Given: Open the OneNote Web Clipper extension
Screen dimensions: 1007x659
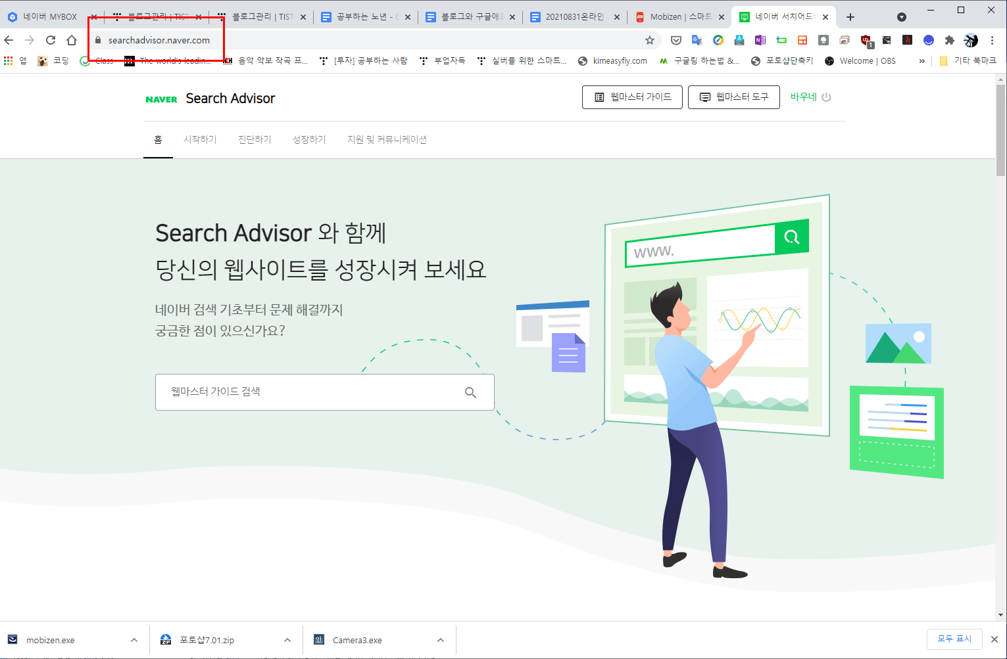Looking at the screenshot, I should pos(760,40).
